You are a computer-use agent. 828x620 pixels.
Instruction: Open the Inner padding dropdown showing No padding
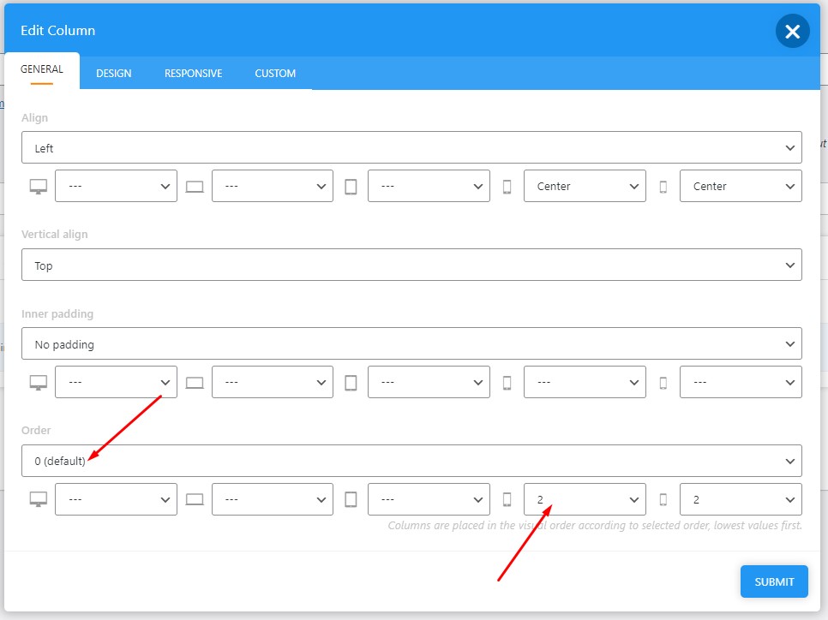pyautogui.click(x=411, y=344)
